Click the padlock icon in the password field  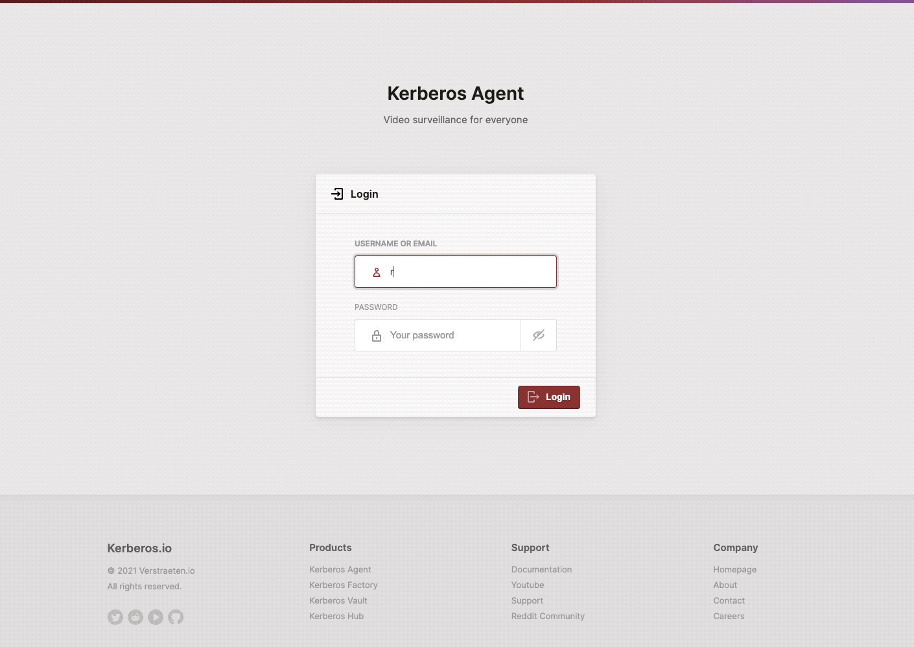[x=377, y=335]
